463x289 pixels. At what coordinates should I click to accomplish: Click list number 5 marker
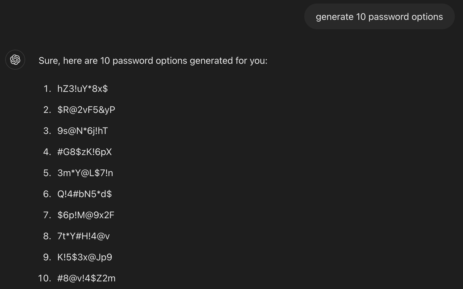[x=47, y=173]
